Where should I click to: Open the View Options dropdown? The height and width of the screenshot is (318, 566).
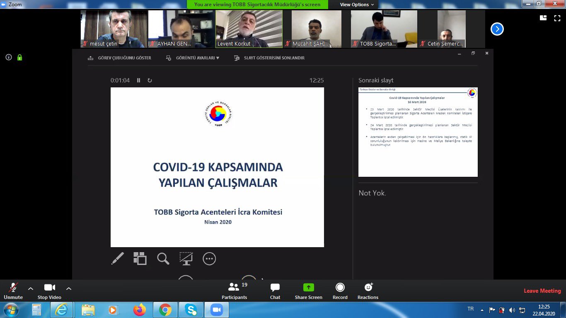pos(357,5)
